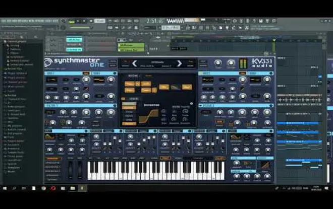Open the FL Studio Edit menu
Viewport: 333px width, 209px height.
click(9, 21)
